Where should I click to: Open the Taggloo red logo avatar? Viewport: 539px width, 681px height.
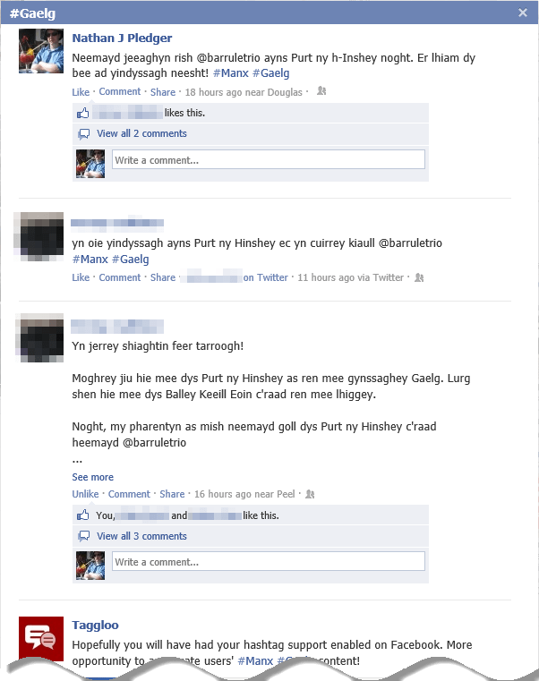41,638
